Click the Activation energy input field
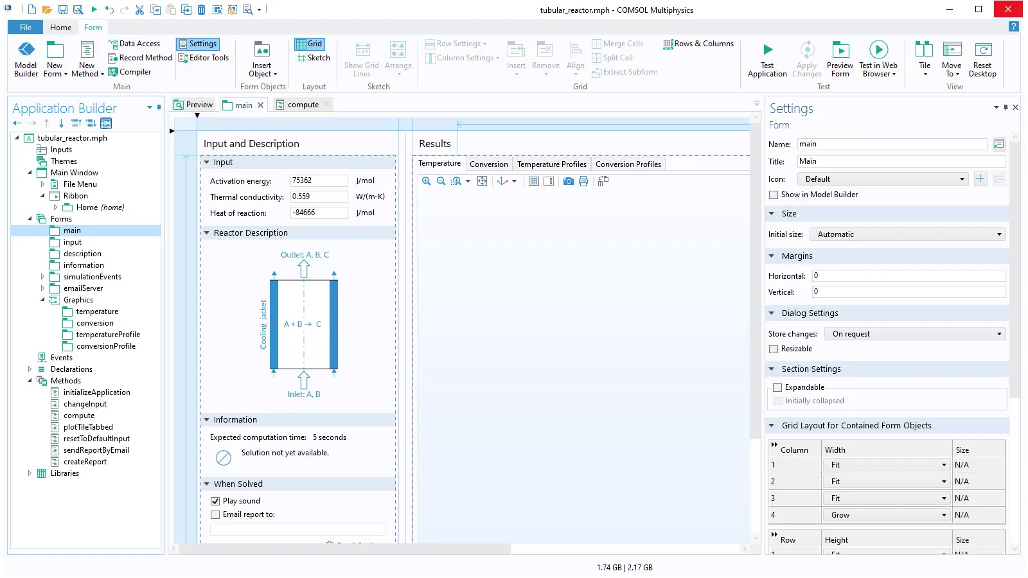 coord(318,181)
